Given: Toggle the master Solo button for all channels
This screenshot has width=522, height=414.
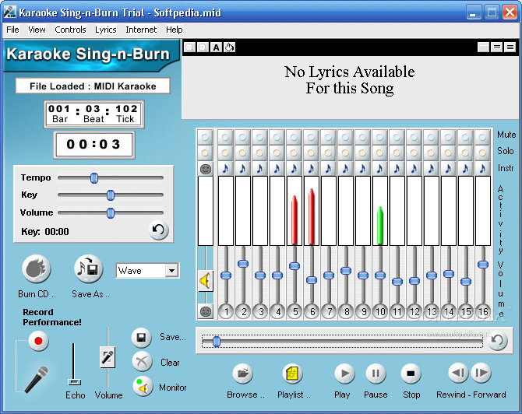Looking at the screenshot, I should tap(206, 153).
